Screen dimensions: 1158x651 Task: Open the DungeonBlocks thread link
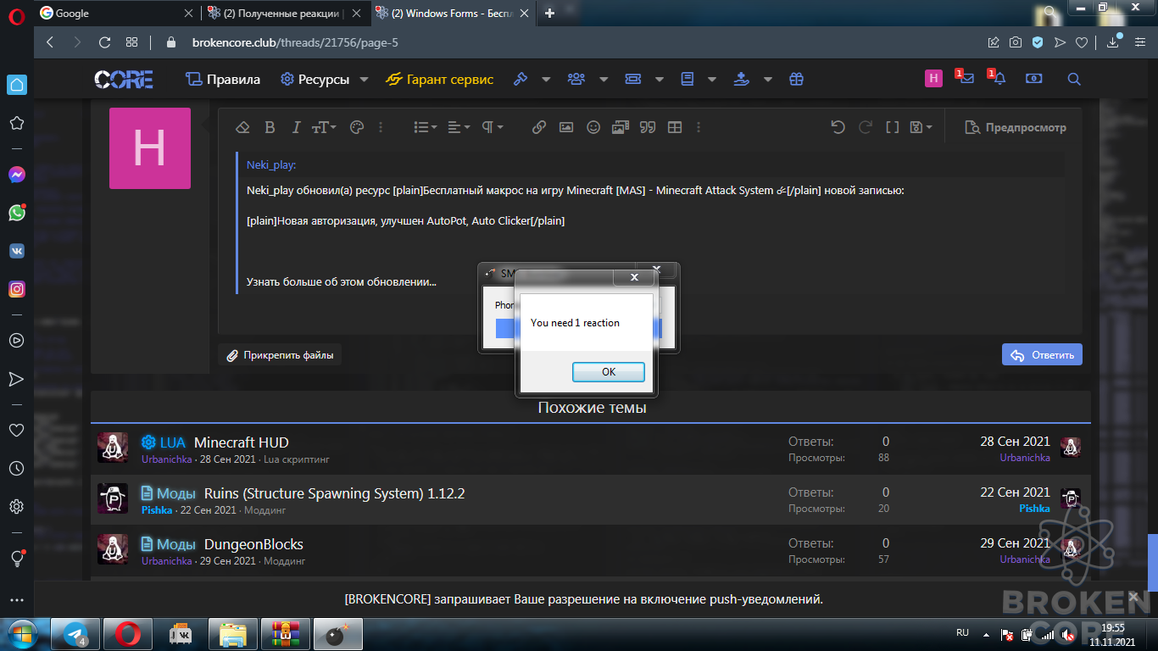[x=253, y=544]
